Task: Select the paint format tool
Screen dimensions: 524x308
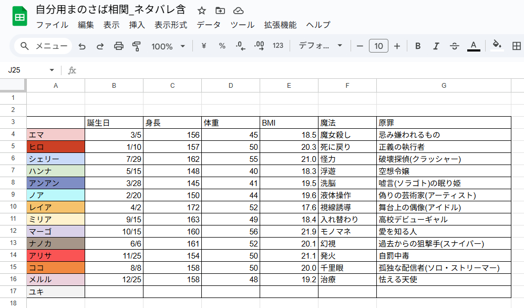Action: pyautogui.click(x=137, y=46)
